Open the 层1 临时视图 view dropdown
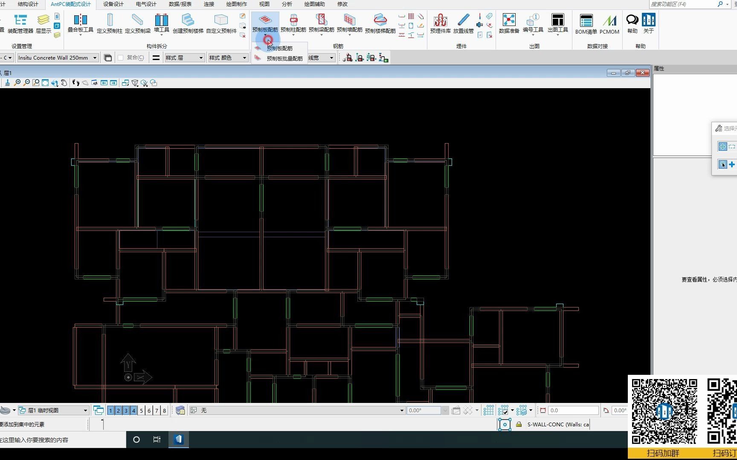The image size is (737, 460). 53,410
